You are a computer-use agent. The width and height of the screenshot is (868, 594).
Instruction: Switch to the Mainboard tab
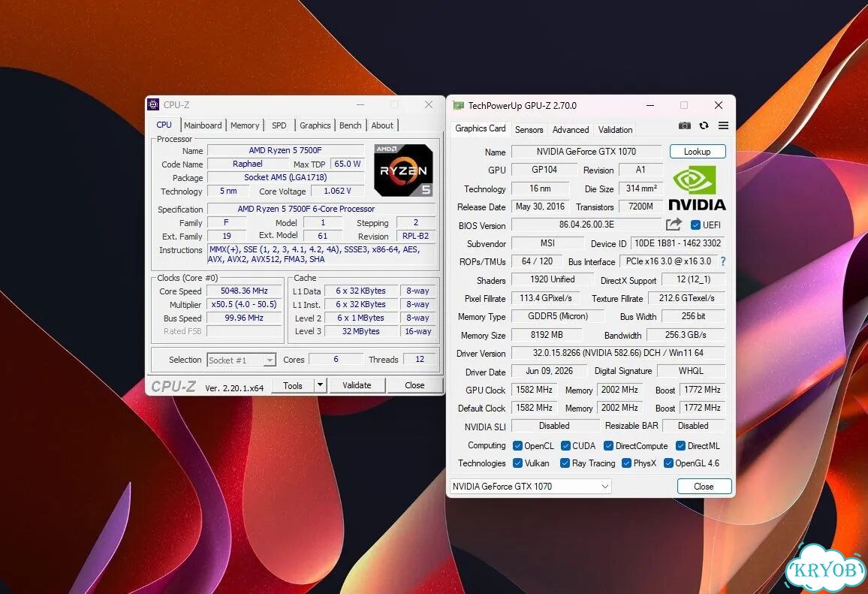coord(203,125)
